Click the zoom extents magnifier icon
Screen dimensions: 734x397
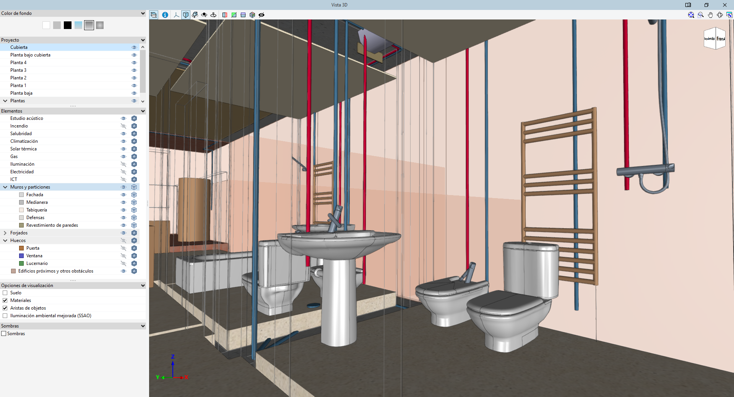[691, 15]
